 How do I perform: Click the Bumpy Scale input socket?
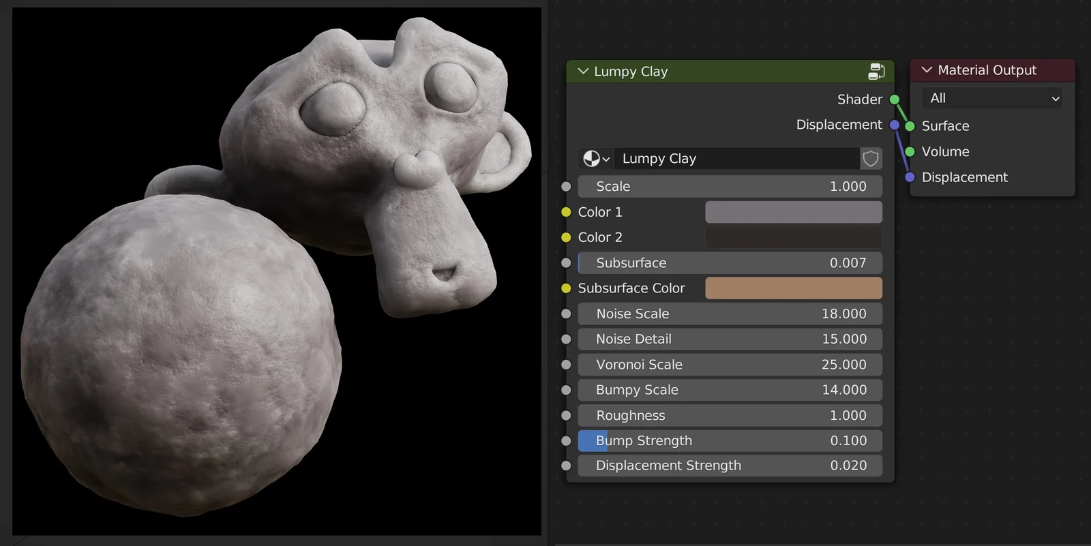[x=566, y=390]
